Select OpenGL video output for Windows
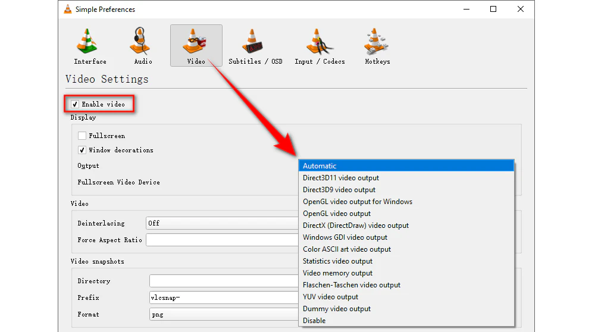The width and height of the screenshot is (595, 332). pos(406,202)
